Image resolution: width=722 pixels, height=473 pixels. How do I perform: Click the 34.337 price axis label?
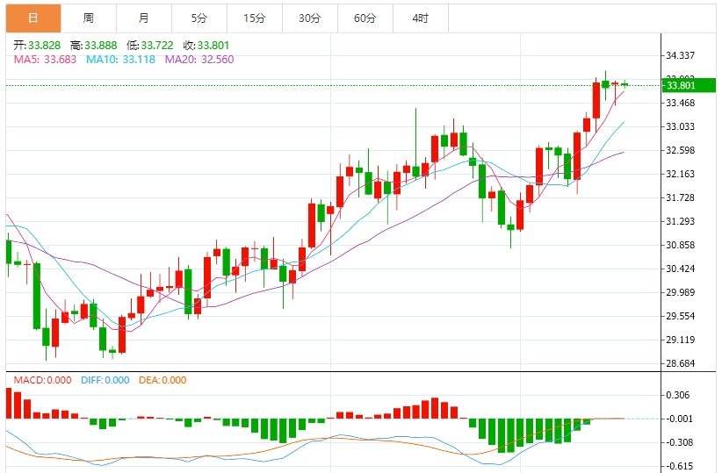point(681,55)
